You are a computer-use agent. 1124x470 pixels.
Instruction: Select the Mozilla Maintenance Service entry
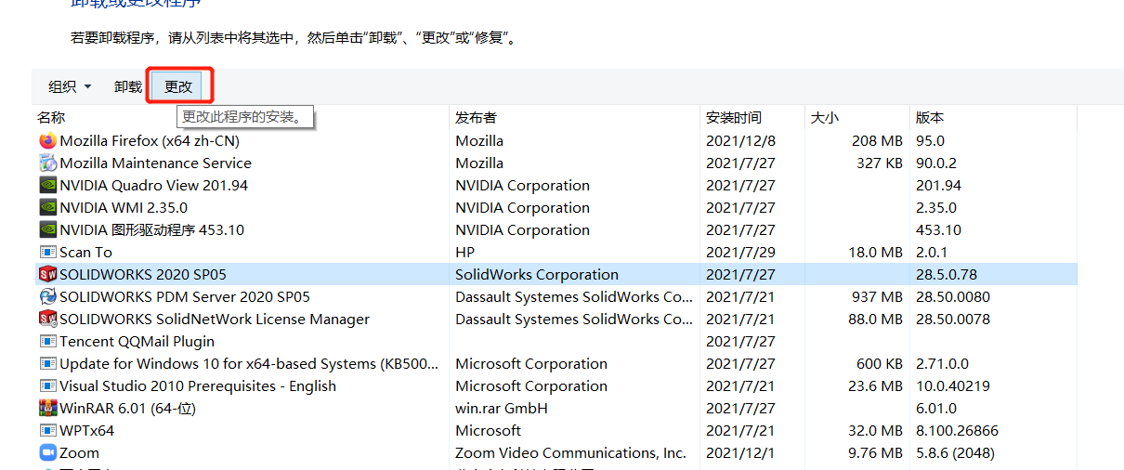point(155,163)
